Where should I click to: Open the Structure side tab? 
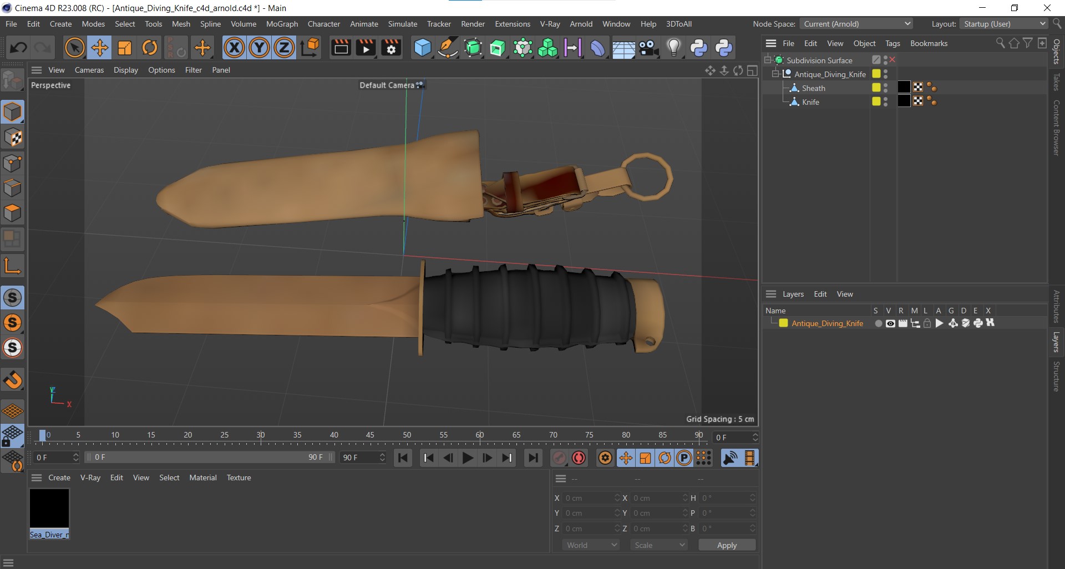[x=1057, y=376]
